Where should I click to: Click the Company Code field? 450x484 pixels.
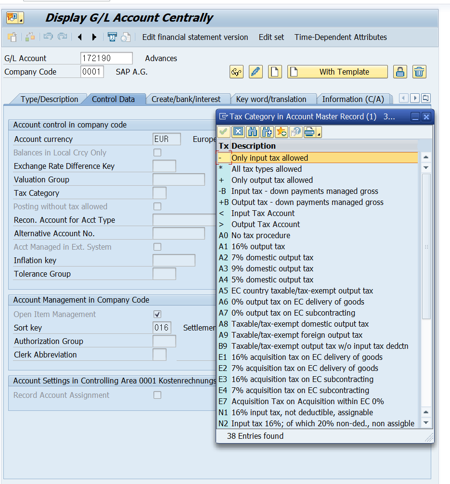(92, 72)
